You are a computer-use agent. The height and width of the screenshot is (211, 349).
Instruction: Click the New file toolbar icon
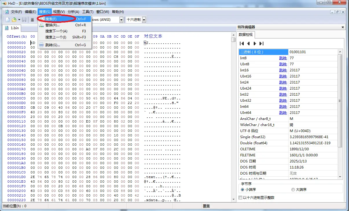8,20
